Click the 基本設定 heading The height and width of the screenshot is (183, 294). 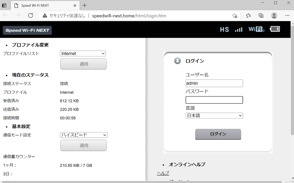click(21, 126)
